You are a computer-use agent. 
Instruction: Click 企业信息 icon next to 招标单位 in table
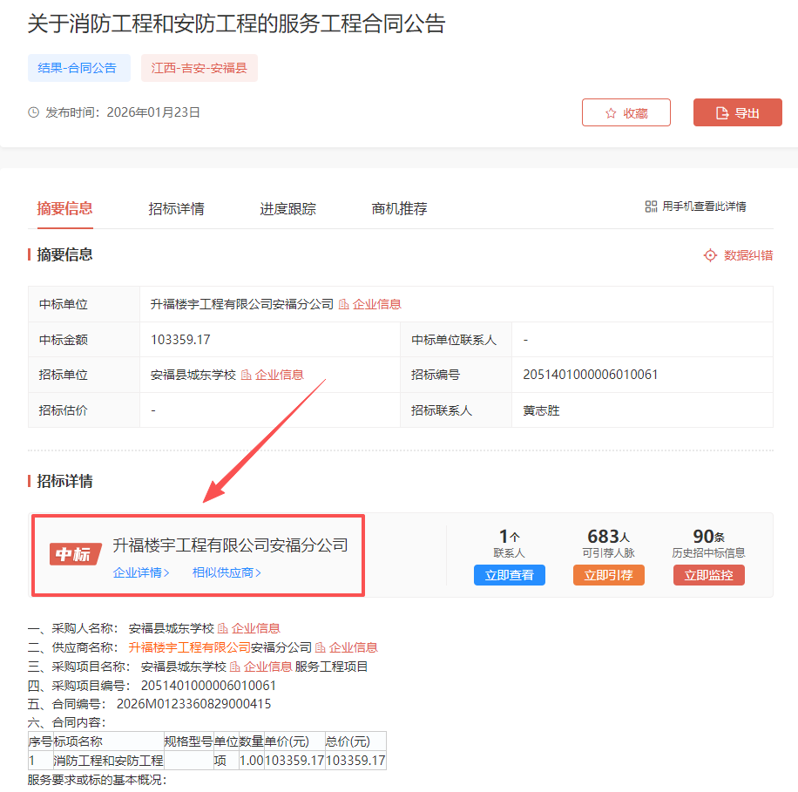pyautogui.click(x=247, y=375)
